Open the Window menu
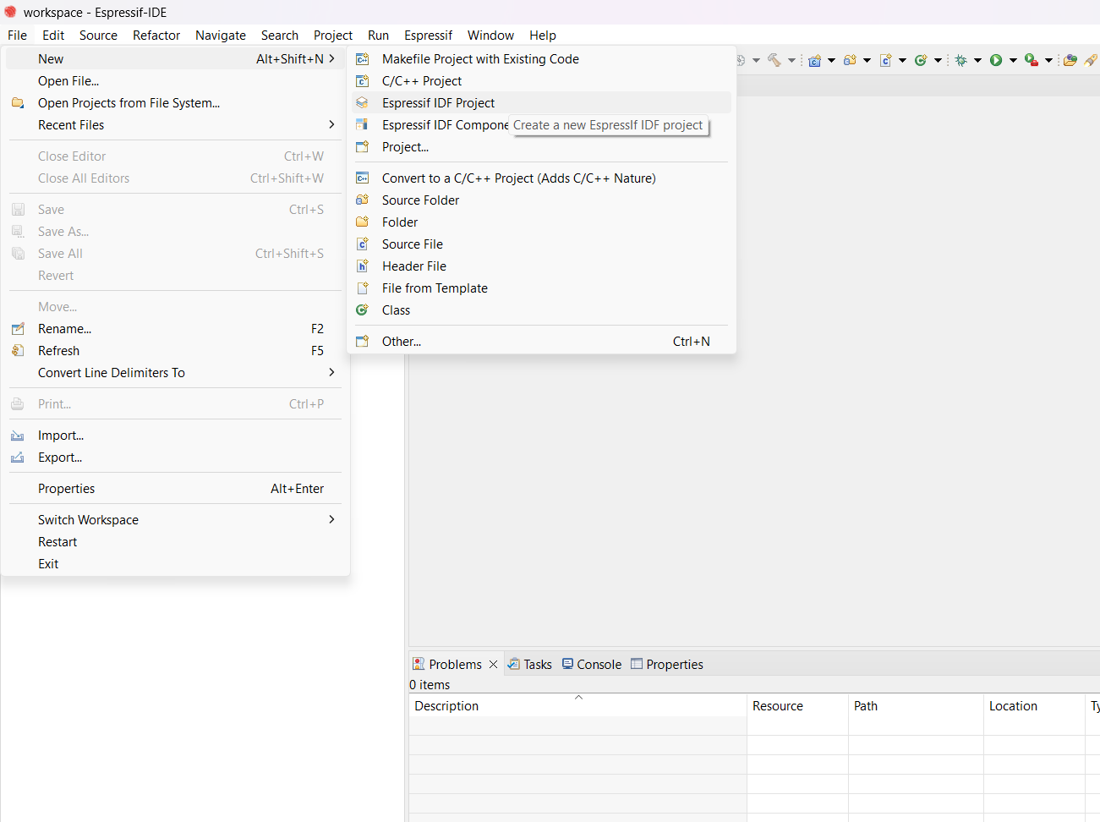This screenshot has width=1100, height=822. click(490, 36)
